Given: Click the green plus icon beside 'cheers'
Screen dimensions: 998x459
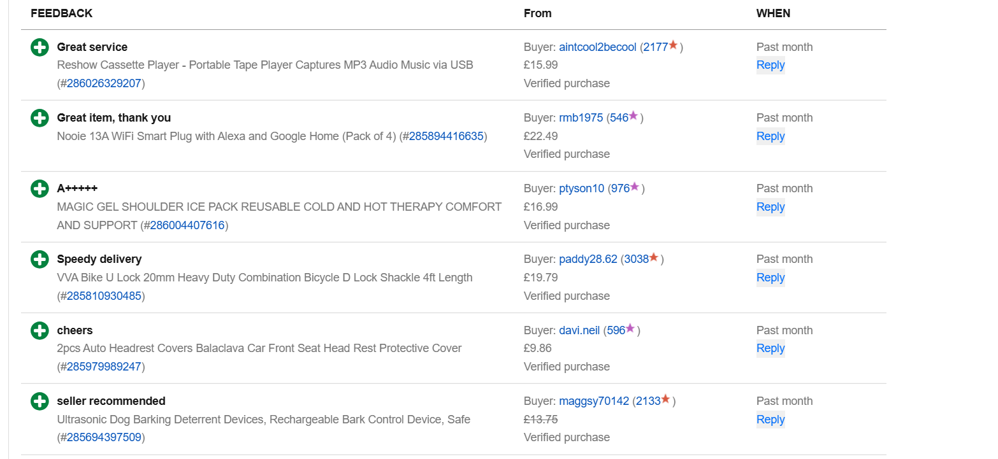Looking at the screenshot, I should coord(40,330).
